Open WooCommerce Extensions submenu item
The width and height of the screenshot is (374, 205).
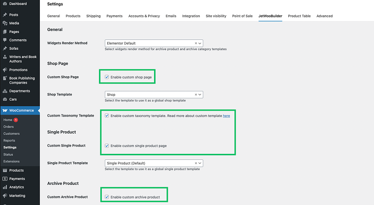[11, 162]
